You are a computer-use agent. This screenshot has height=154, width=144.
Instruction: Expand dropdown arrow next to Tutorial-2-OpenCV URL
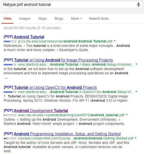pyautogui.click(x=136, y=92)
